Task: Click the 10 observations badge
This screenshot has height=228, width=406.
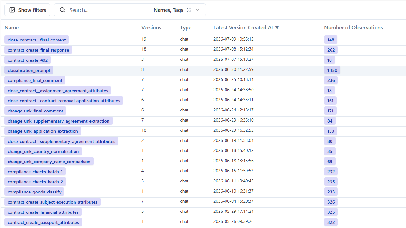Action: pos(330,60)
